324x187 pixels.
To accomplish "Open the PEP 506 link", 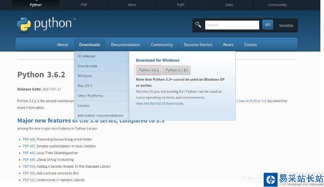I will 29,166.
